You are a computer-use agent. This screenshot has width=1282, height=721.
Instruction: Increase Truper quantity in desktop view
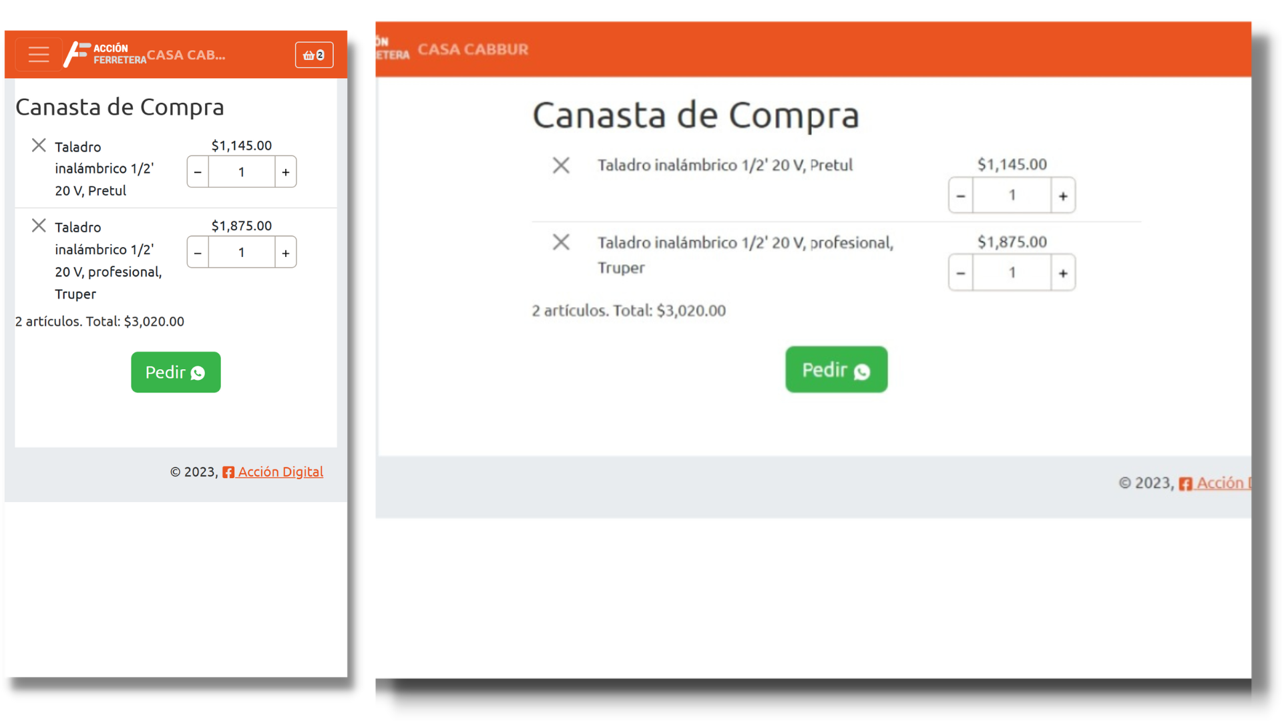1063,273
